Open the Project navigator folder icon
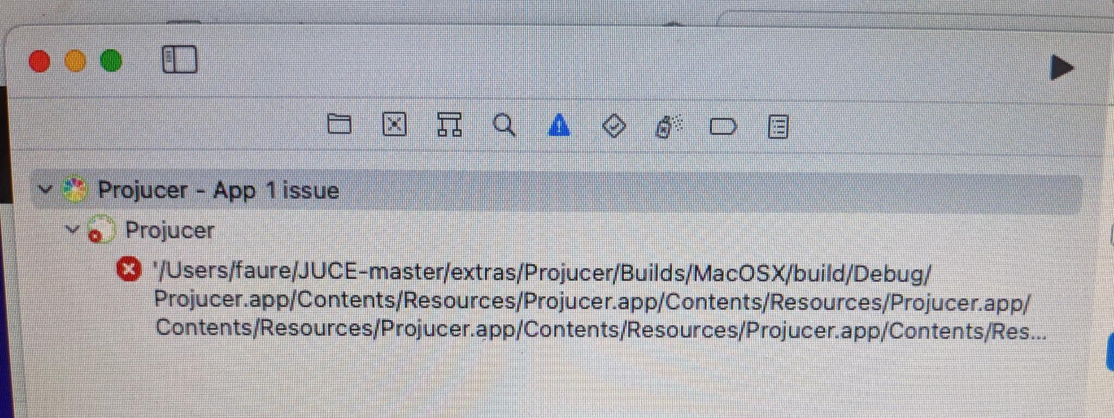Viewport: 1114px width, 418px height. pyautogui.click(x=339, y=124)
